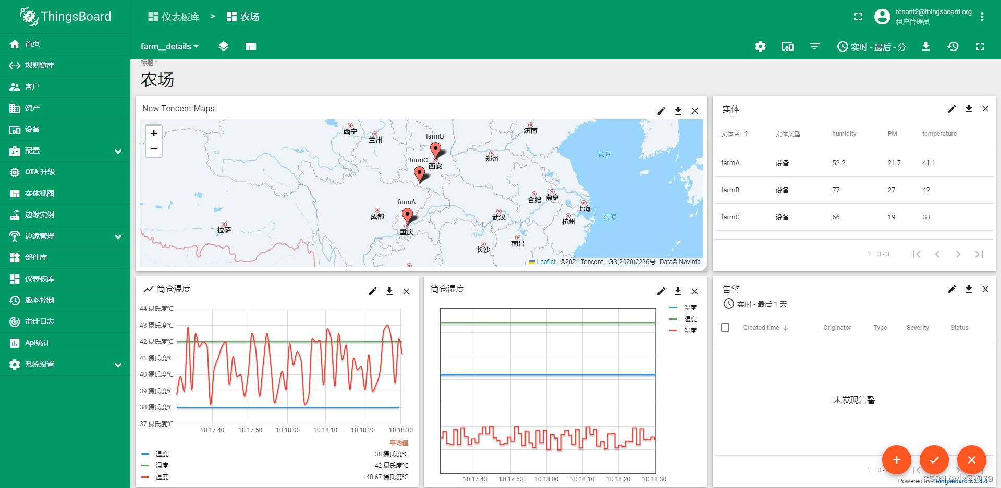Edit the 筒仓温度 widget with pencil icon
1001x488 pixels.
pyautogui.click(x=372, y=291)
